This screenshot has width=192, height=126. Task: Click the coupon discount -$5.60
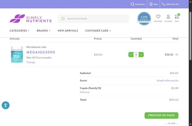point(174,88)
